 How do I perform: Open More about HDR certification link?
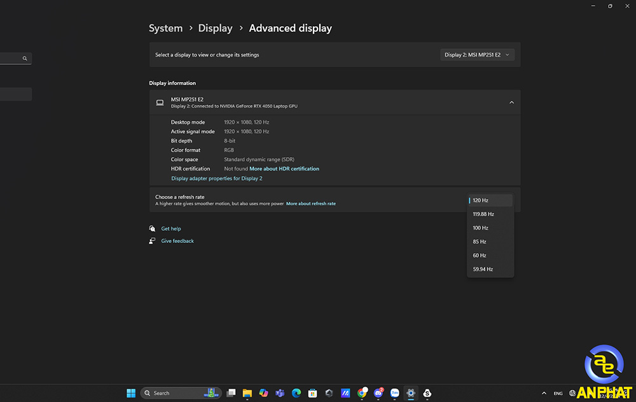tap(284, 169)
